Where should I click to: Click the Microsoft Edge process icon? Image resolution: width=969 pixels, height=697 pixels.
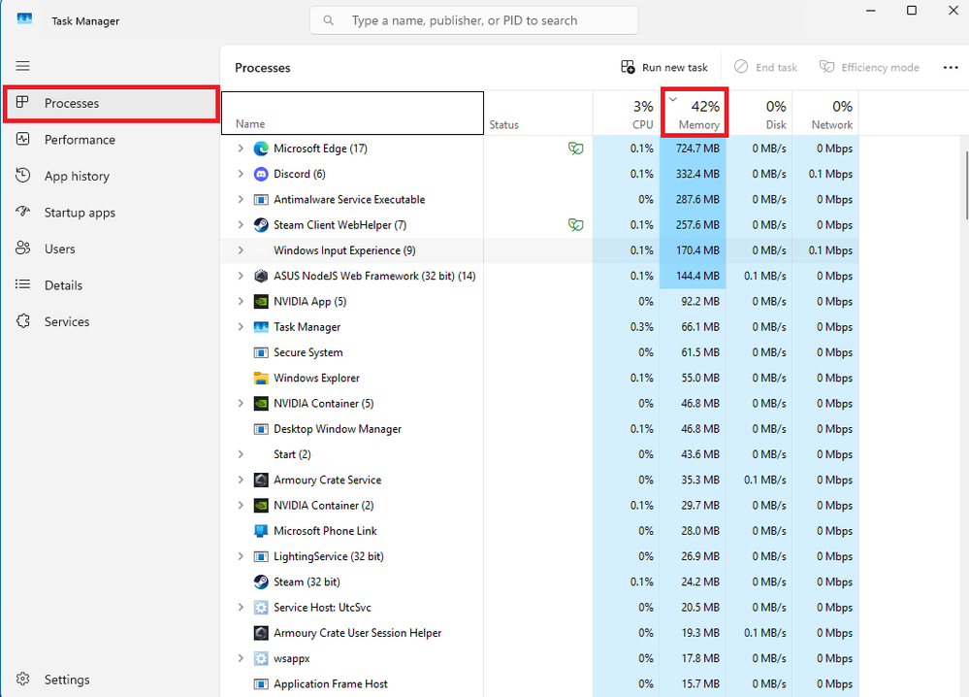(x=261, y=149)
